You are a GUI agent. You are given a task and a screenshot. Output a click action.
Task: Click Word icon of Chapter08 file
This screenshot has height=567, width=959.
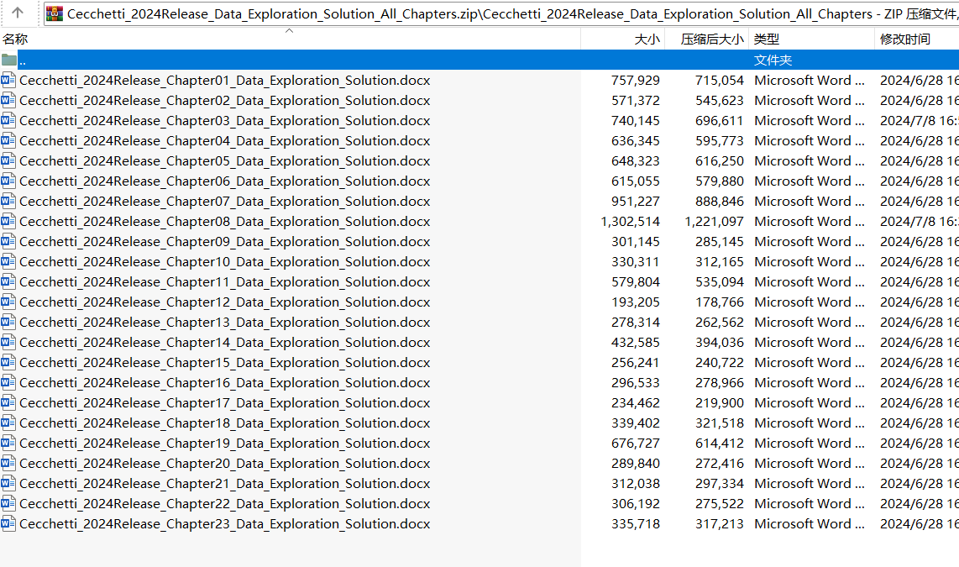tap(8, 222)
